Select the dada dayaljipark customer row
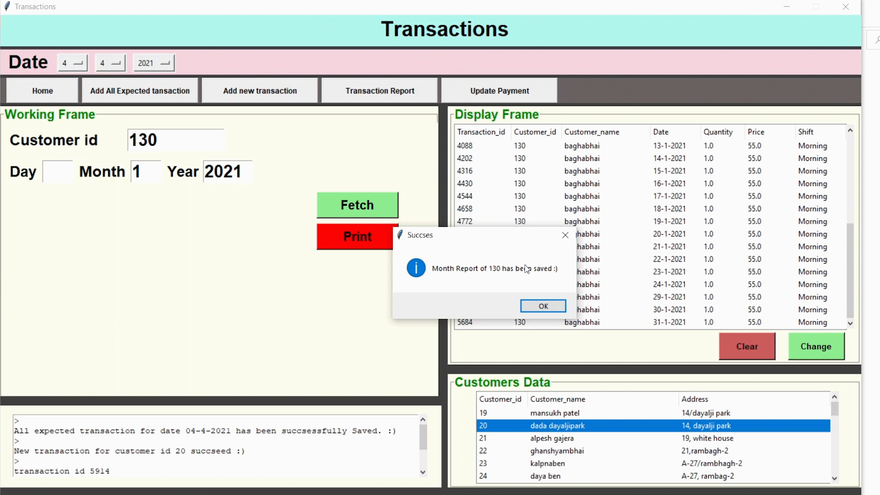The height and width of the screenshot is (495, 880). [596, 426]
